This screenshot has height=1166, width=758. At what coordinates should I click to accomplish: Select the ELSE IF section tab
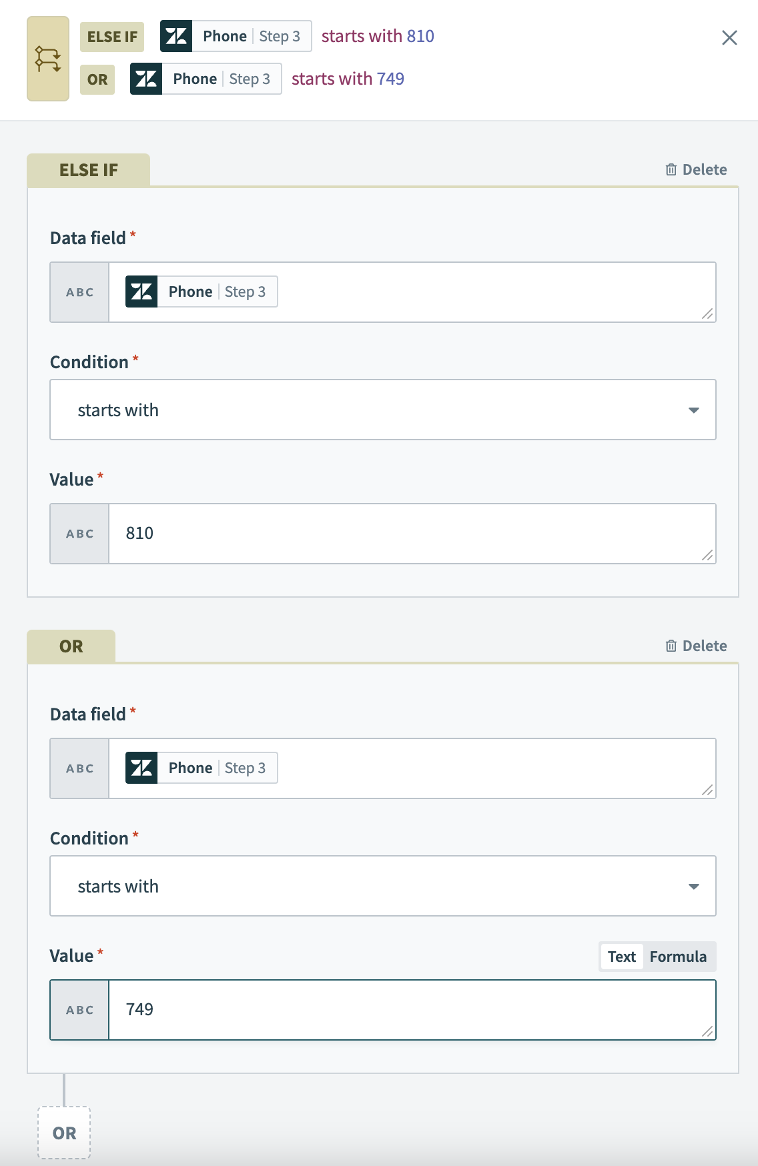pyautogui.click(x=88, y=170)
